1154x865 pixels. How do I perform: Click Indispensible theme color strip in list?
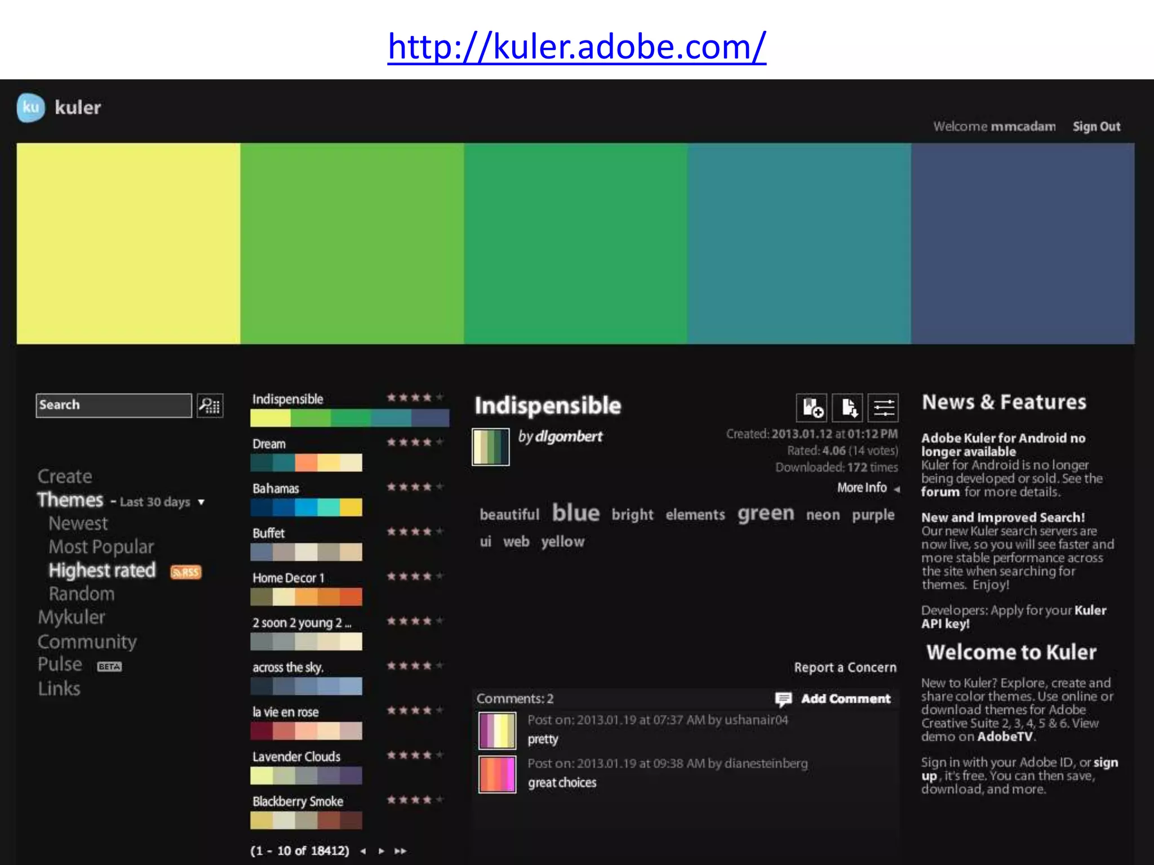(x=350, y=418)
